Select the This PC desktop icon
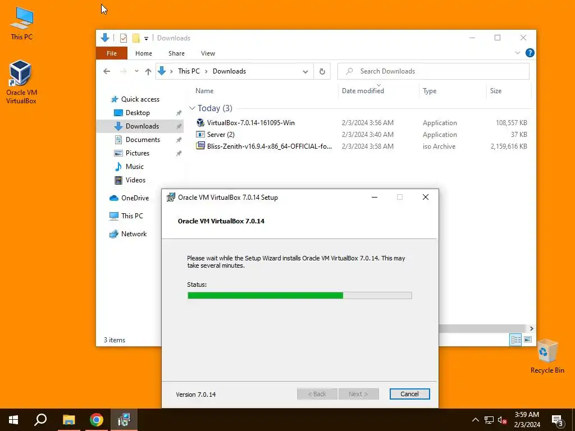Viewport: 575px width, 431px height. pos(22,23)
